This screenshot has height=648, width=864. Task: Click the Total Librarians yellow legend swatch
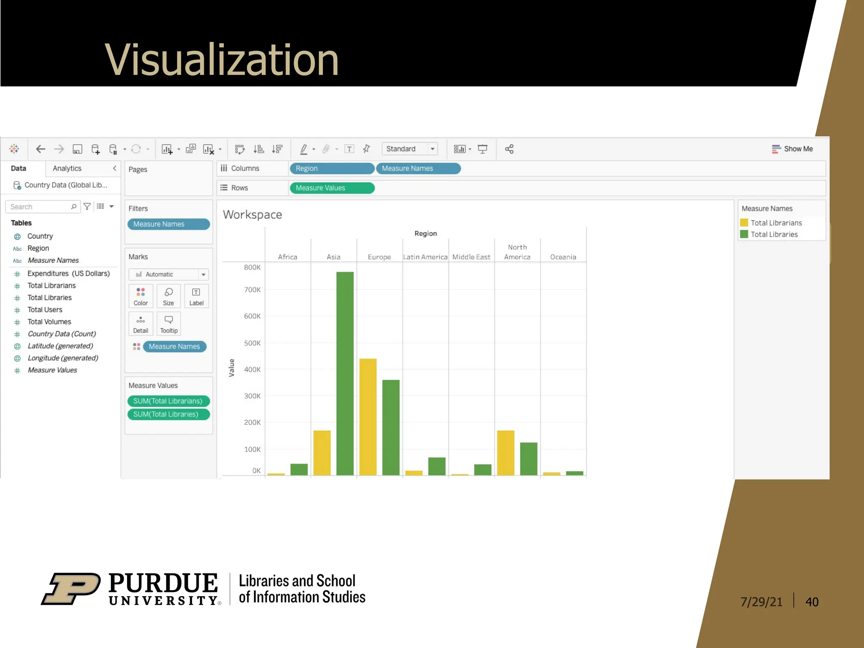[744, 223]
